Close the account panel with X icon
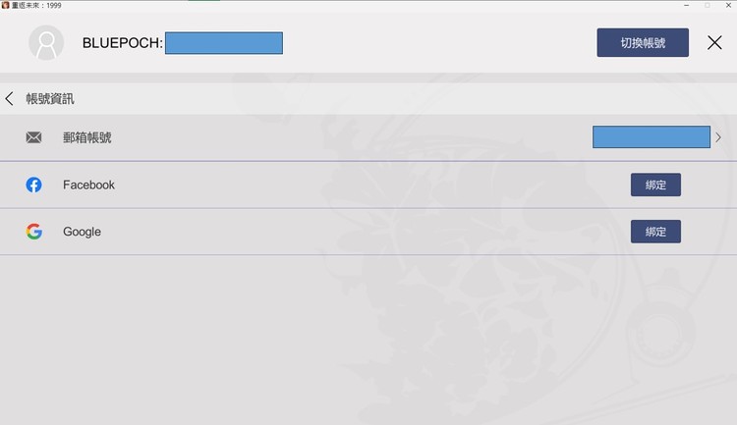737x425 pixels. pyautogui.click(x=714, y=43)
